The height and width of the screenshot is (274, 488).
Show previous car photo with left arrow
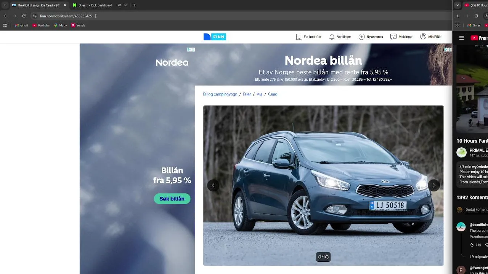213,185
